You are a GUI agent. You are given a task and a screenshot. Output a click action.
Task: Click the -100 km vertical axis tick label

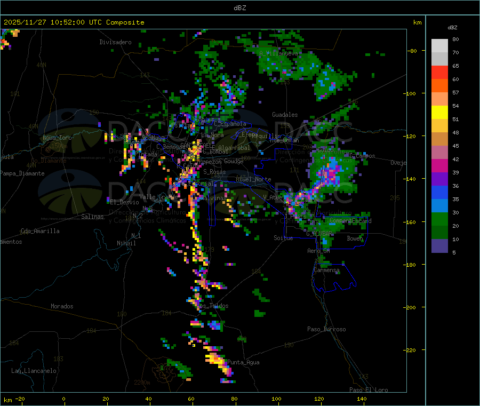pyautogui.click(x=409, y=93)
